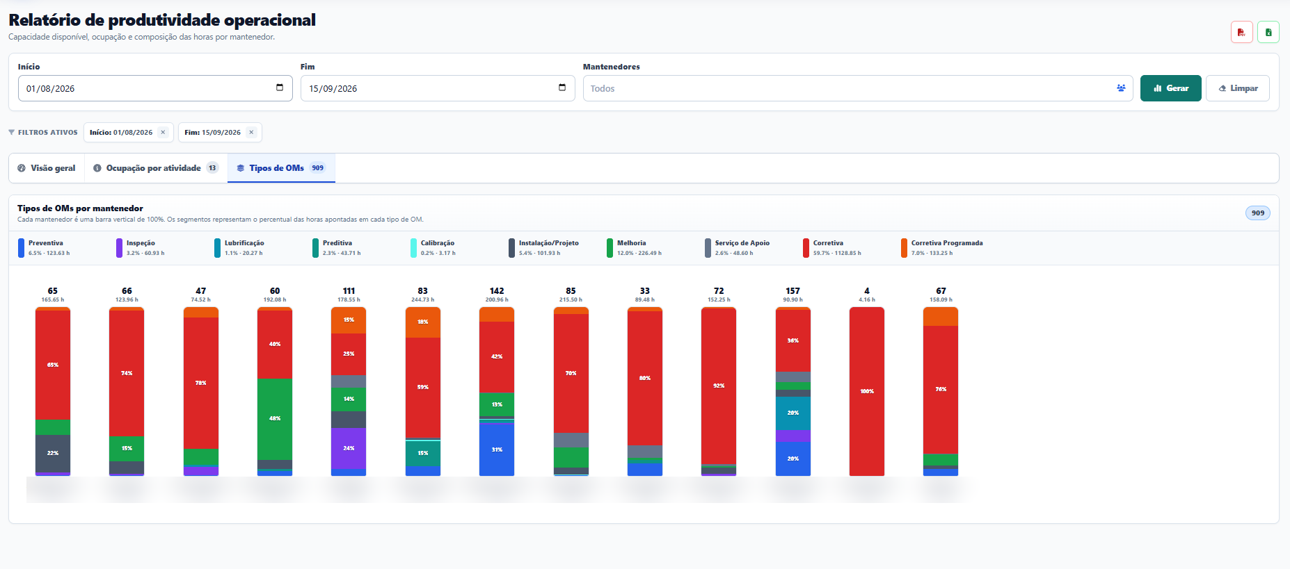1290x569 pixels.
Task: Click the green 14% bar segment
Action: point(349,399)
